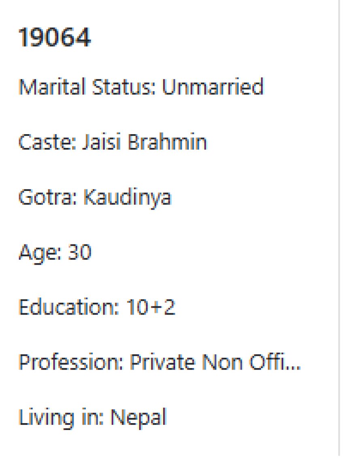Click the card's right vertical divider
352x473 pixels.
click(x=339, y=227)
